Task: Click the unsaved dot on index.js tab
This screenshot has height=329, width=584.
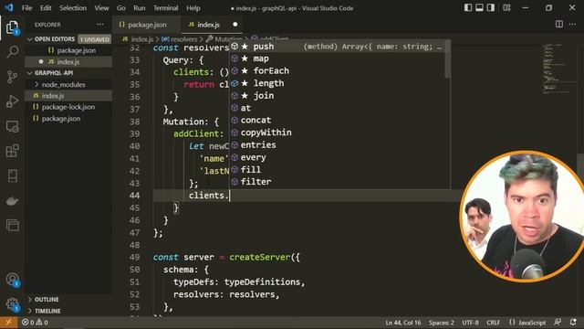Action: pyautogui.click(x=235, y=25)
